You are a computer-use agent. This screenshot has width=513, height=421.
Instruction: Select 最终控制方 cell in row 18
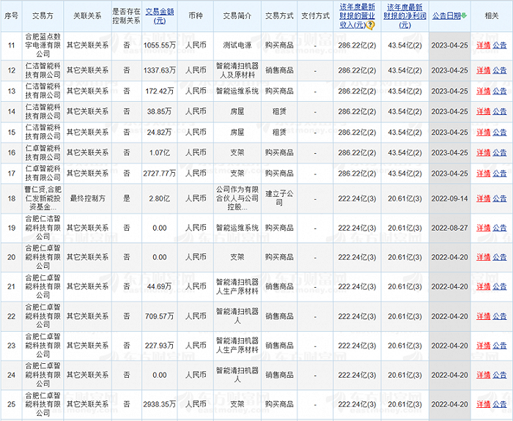coord(87,198)
